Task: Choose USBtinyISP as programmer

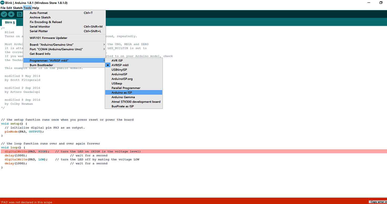Action: click(x=134, y=70)
